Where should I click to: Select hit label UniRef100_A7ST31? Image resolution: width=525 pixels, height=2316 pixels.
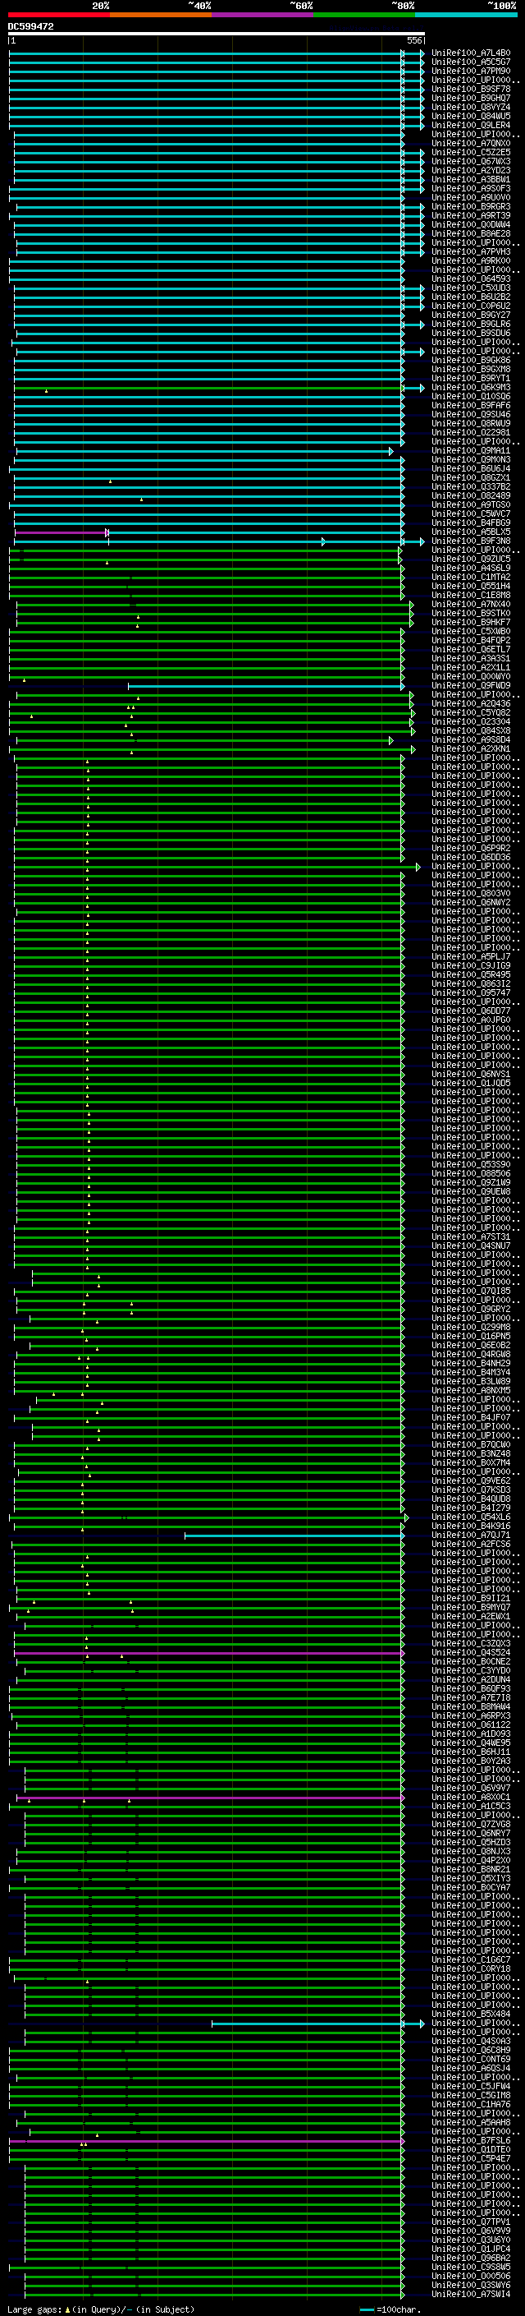coord(471,1237)
